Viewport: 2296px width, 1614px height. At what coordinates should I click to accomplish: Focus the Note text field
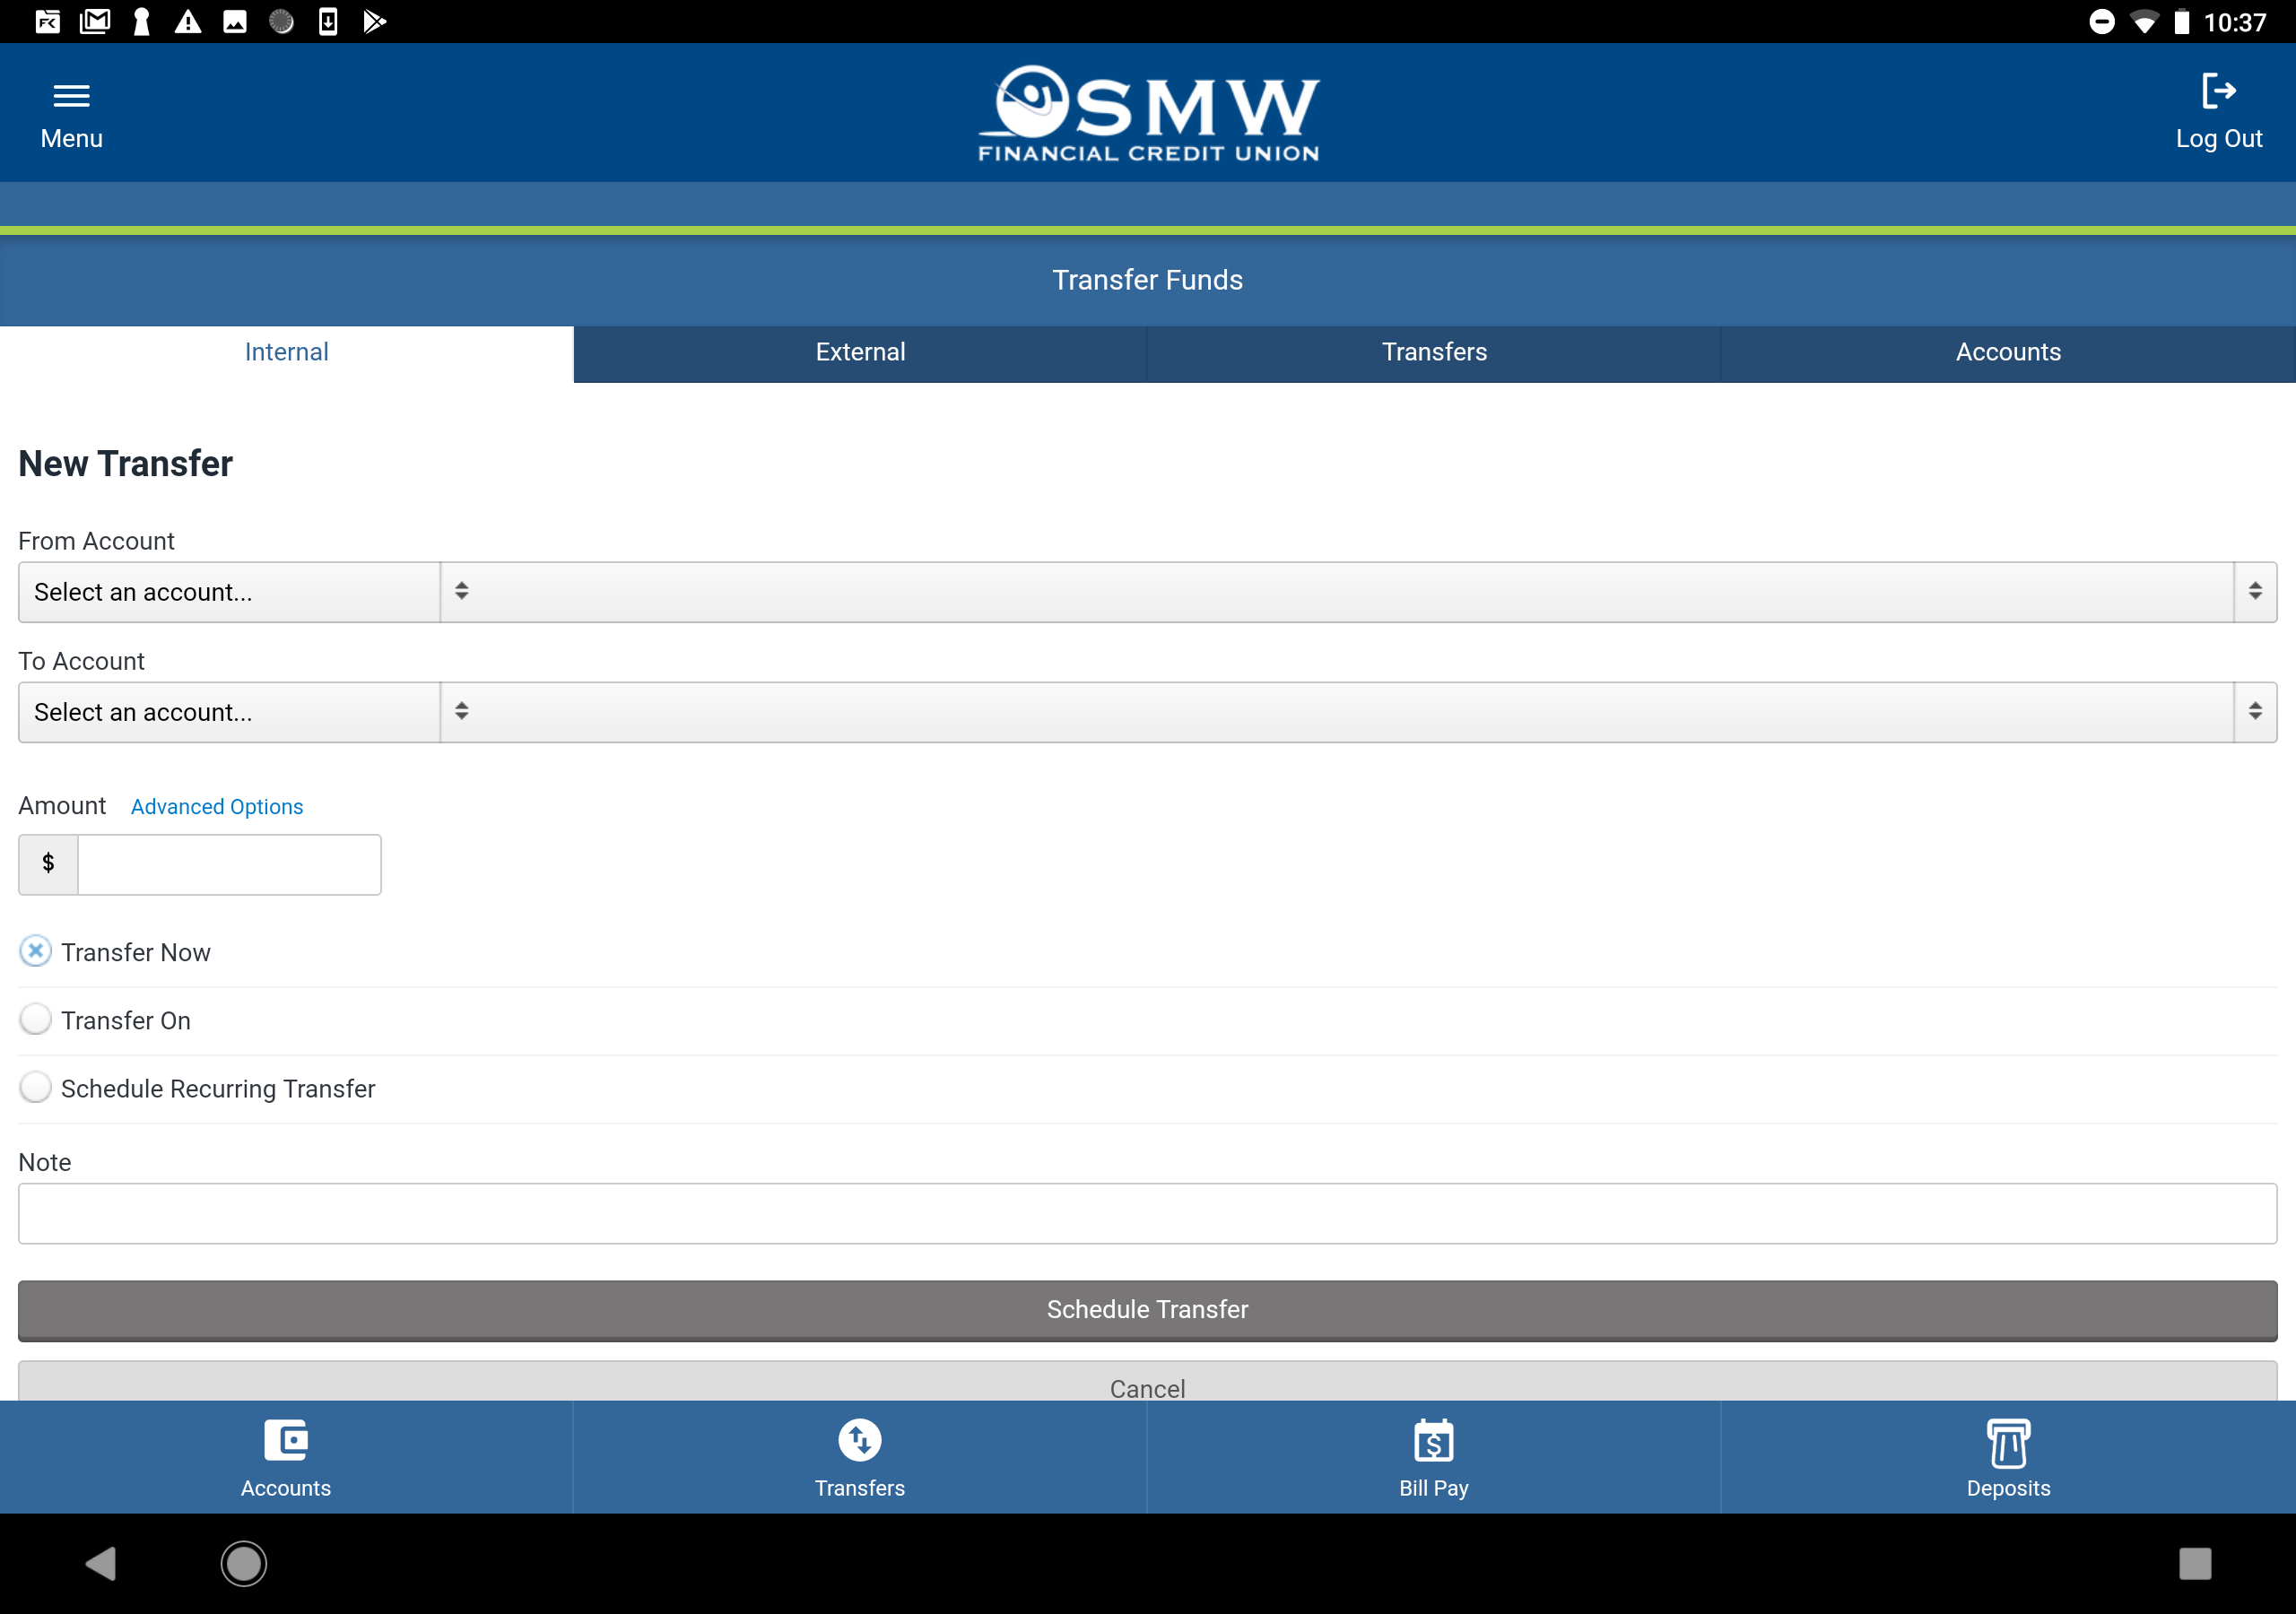point(1148,1214)
